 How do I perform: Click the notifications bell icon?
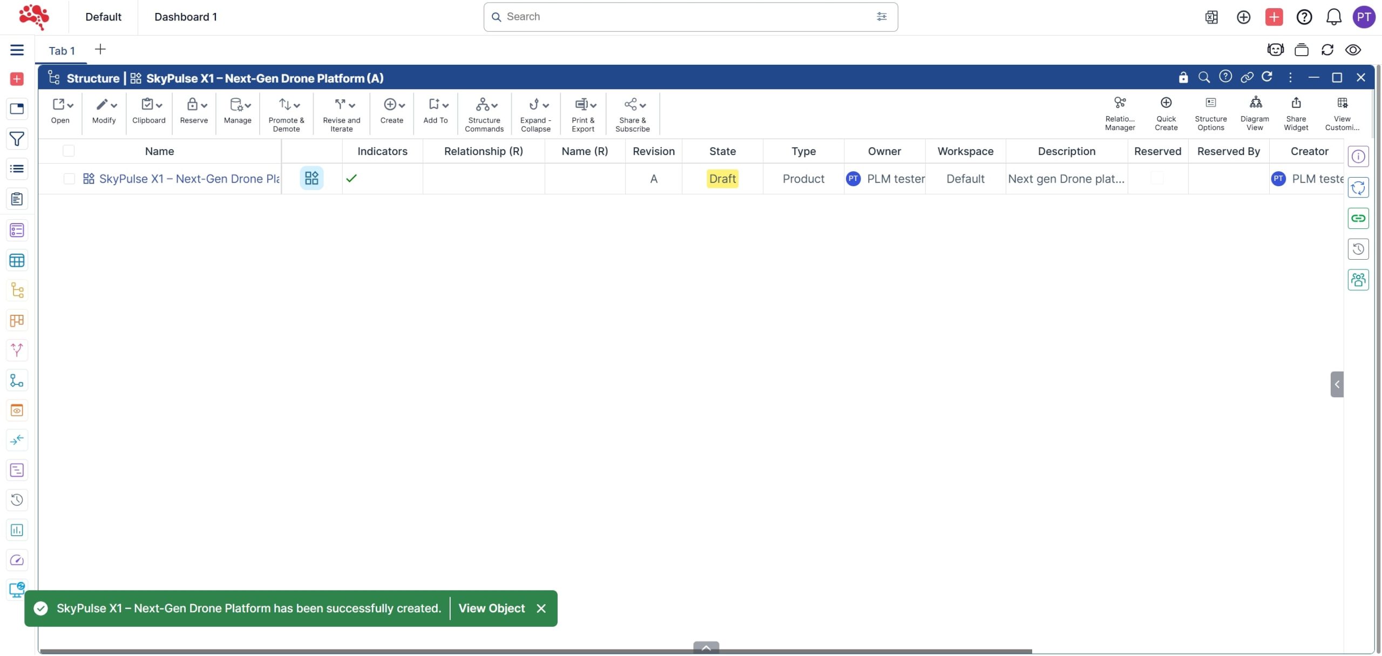pos(1333,17)
